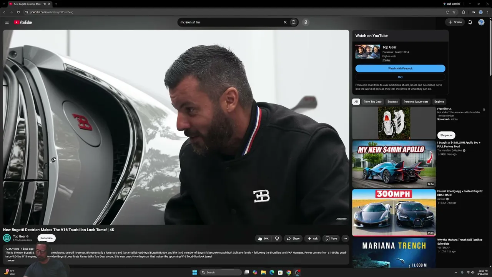Save the video to a playlist

click(x=331, y=239)
